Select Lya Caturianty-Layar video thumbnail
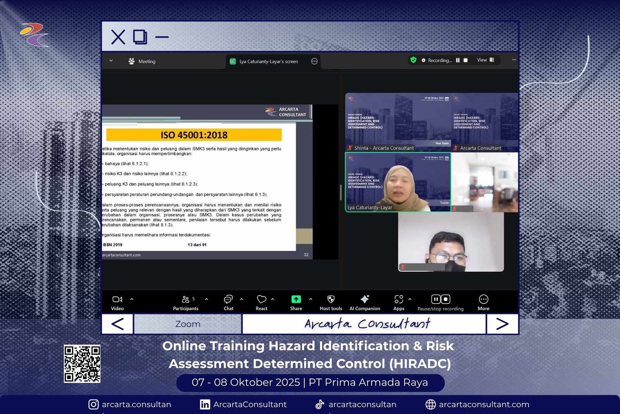Image resolution: width=620 pixels, height=414 pixels. tap(398, 182)
